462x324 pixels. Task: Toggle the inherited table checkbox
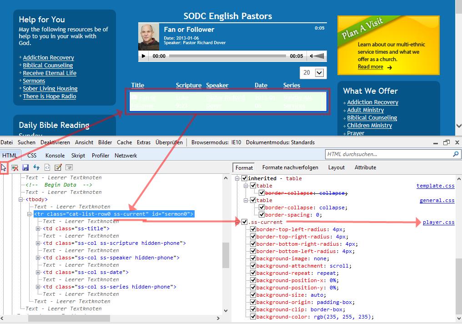[244, 178]
